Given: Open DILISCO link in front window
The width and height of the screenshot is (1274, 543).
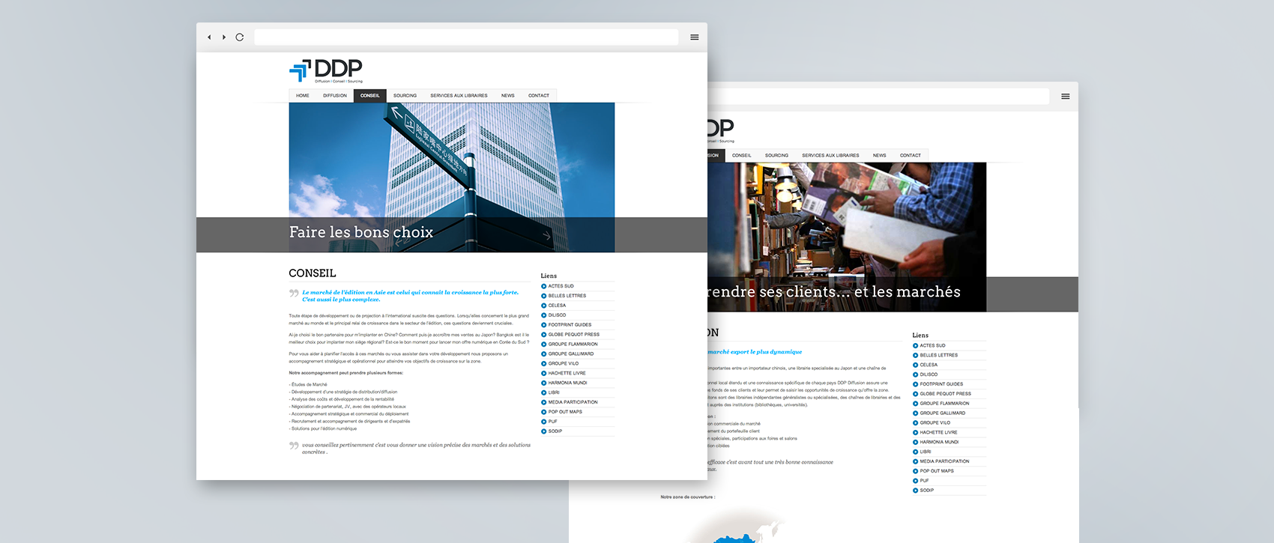Looking at the screenshot, I should tap(557, 315).
